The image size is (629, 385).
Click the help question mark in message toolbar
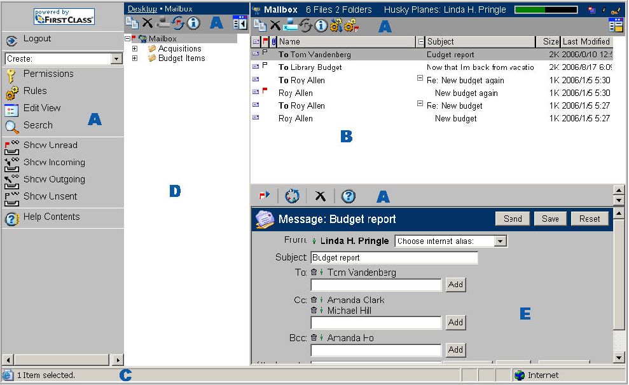pyautogui.click(x=348, y=196)
